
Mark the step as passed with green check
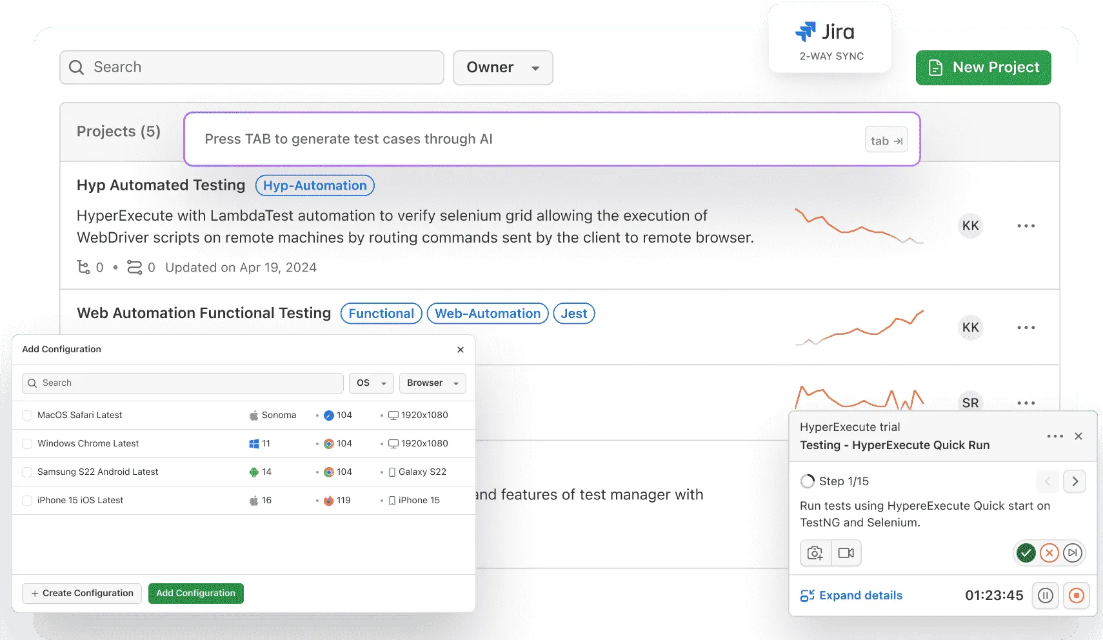tap(1026, 553)
